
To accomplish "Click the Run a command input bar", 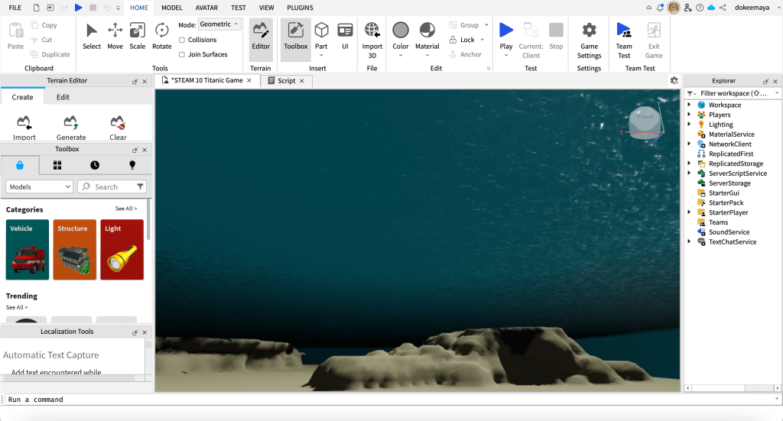I will (382, 400).
